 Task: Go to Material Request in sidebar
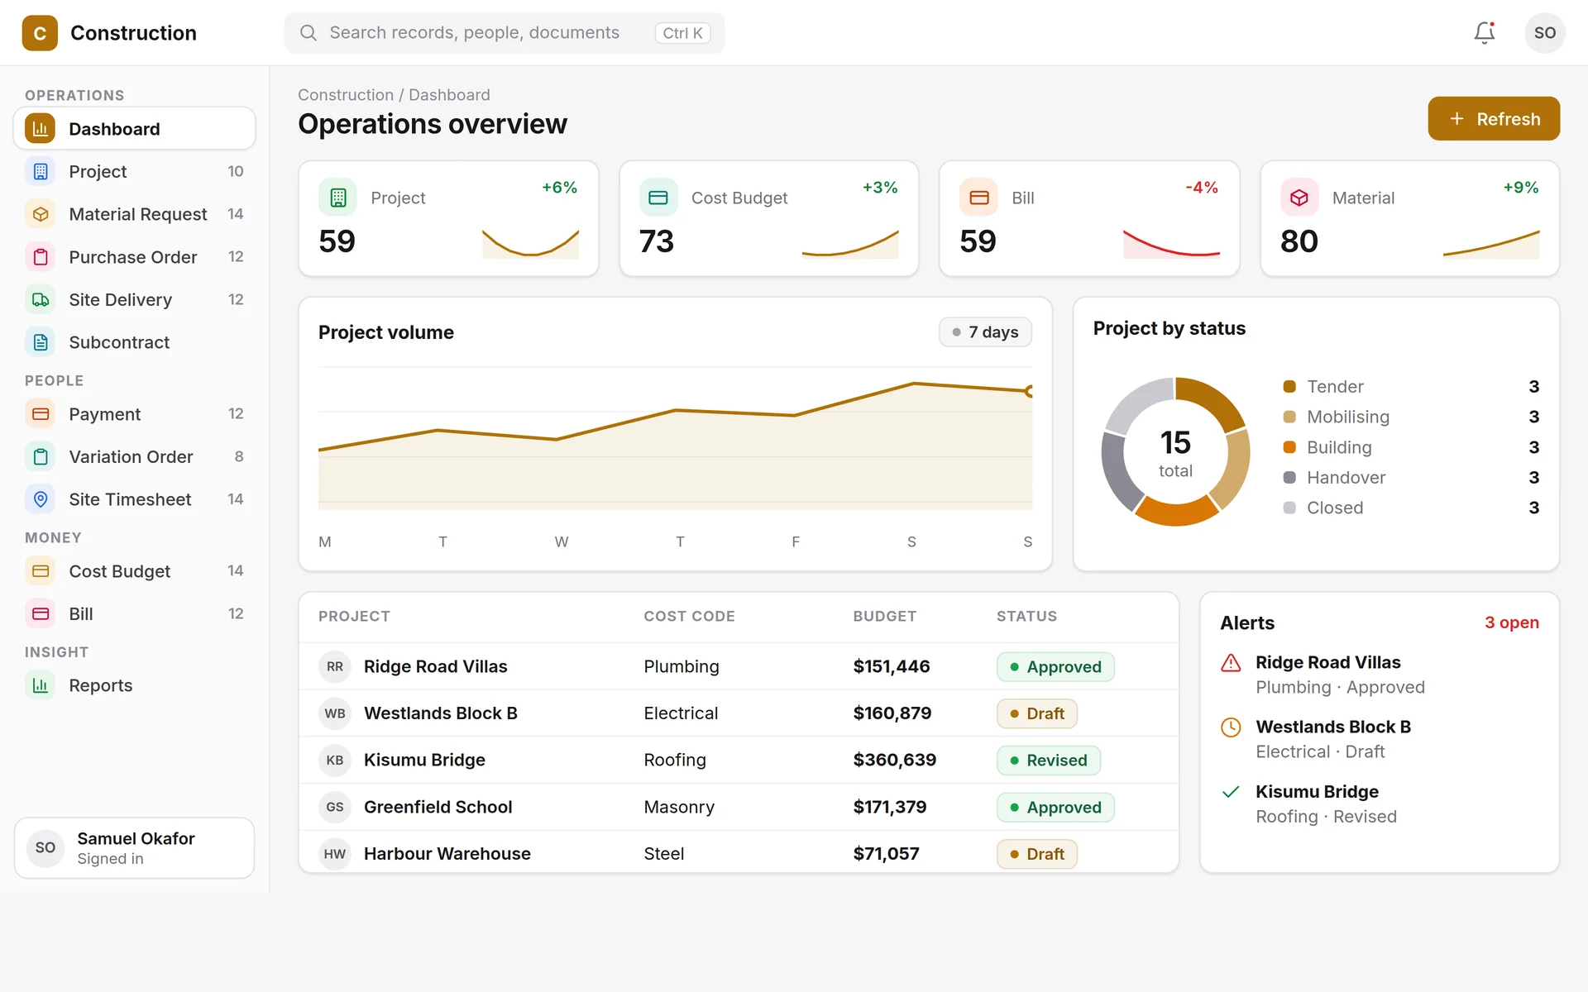click(135, 214)
